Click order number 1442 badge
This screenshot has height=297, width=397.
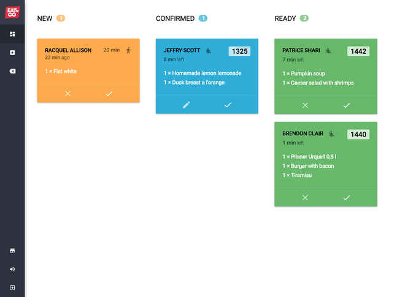[358, 51]
